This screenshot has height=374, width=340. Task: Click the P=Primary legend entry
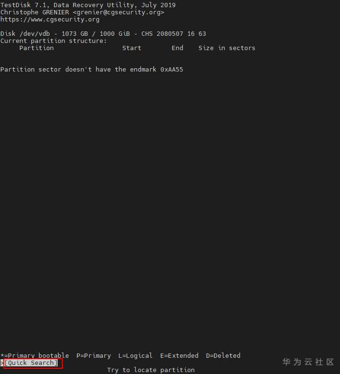click(x=93, y=355)
